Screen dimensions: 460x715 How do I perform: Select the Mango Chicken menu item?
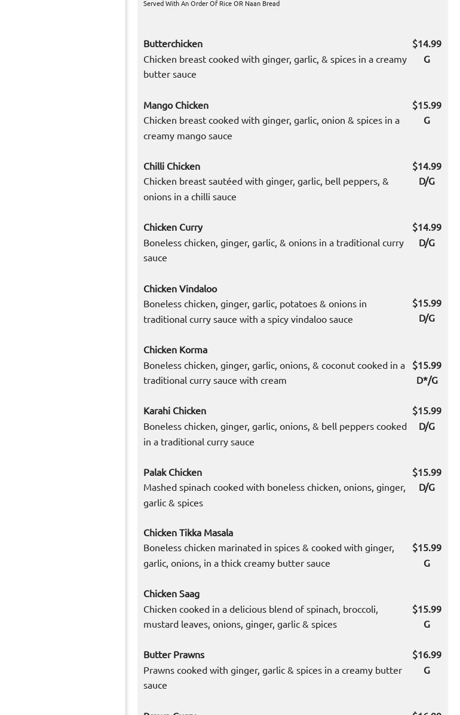tap(176, 105)
